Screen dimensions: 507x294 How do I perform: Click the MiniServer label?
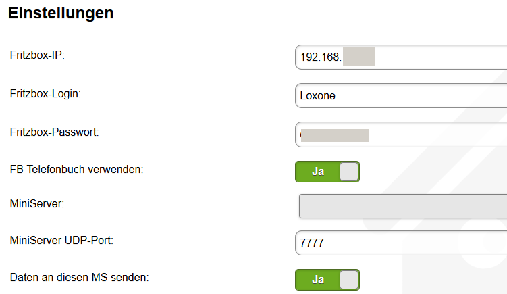click(37, 203)
